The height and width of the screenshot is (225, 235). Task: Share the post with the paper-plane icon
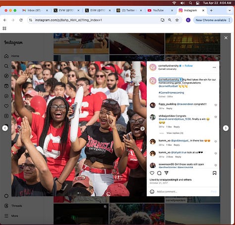[167, 173]
